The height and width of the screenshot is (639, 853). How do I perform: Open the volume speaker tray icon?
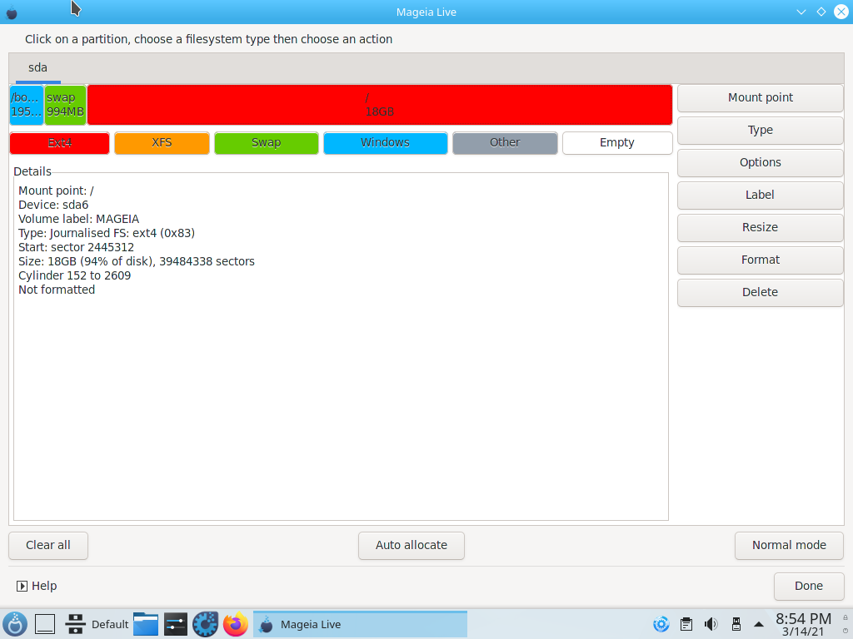711,624
